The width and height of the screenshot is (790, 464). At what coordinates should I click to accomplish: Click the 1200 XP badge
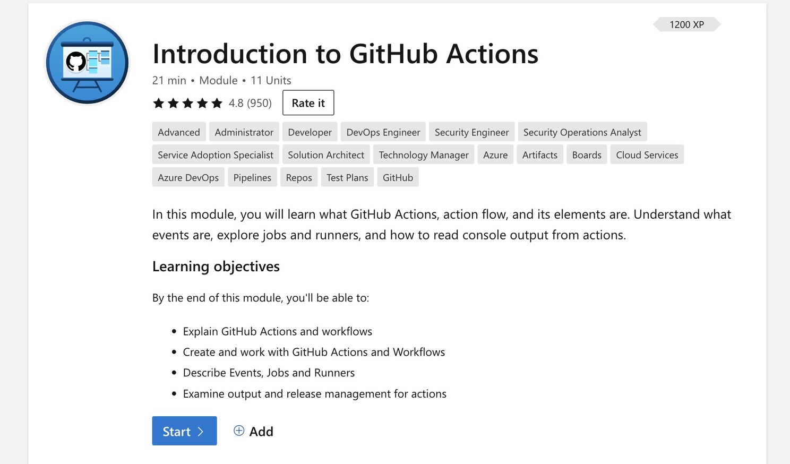(686, 25)
